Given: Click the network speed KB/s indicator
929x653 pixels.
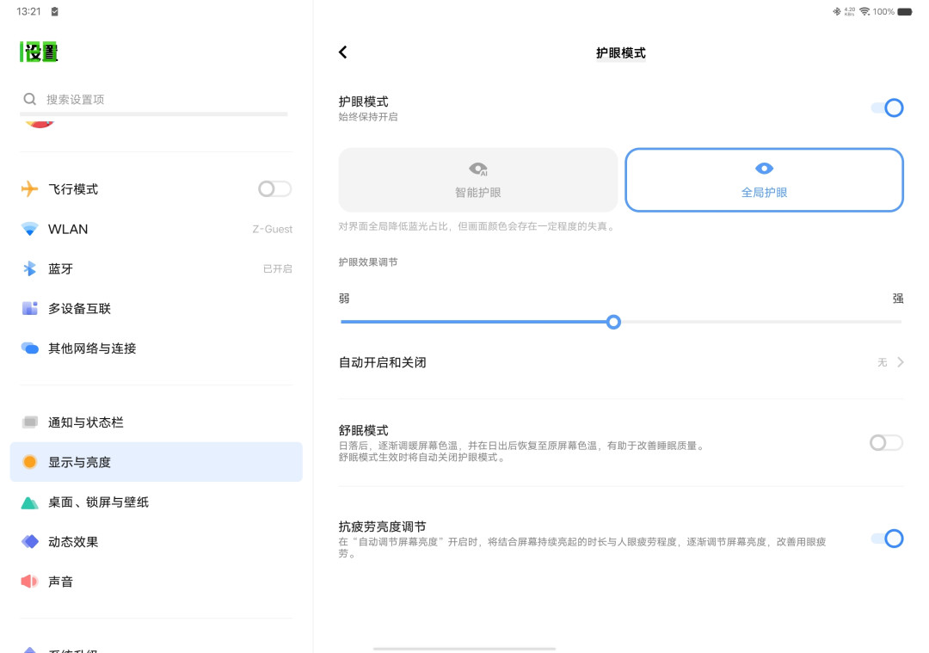Looking at the screenshot, I should click(x=850, y=11).
